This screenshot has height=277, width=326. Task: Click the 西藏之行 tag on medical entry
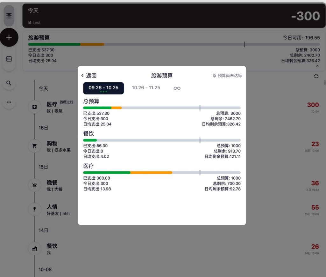[x=67, y=102]
